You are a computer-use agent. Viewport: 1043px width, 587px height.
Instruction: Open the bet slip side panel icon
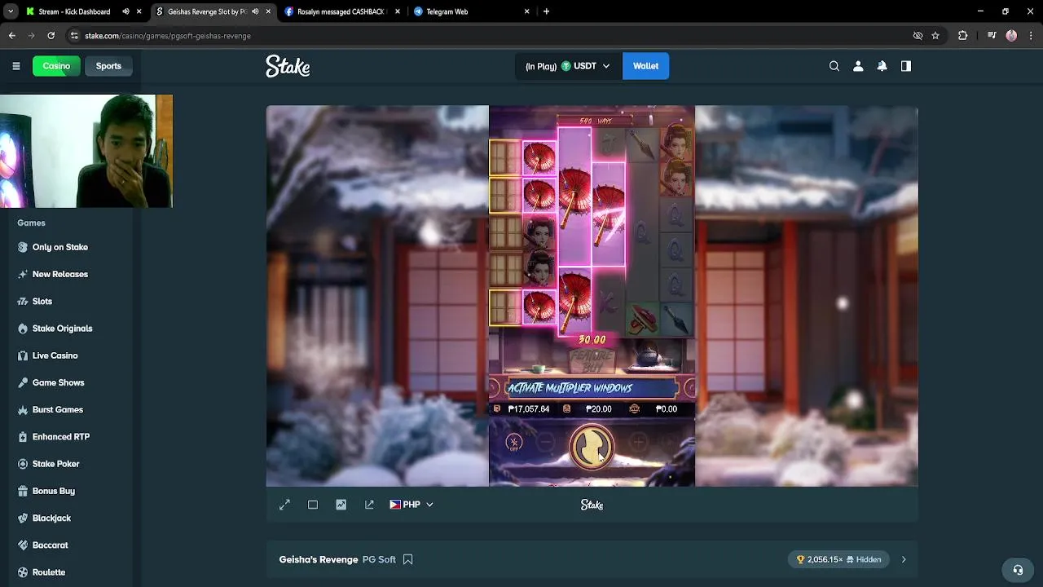(906, 66)
